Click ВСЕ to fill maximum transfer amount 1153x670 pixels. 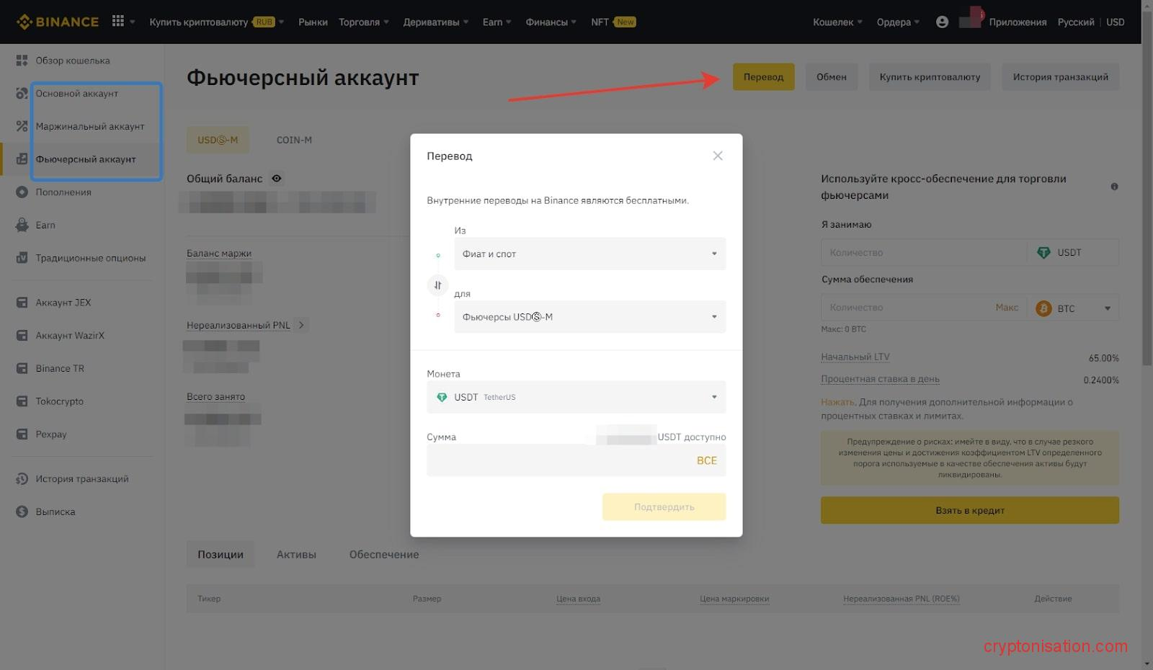point(707,460)
